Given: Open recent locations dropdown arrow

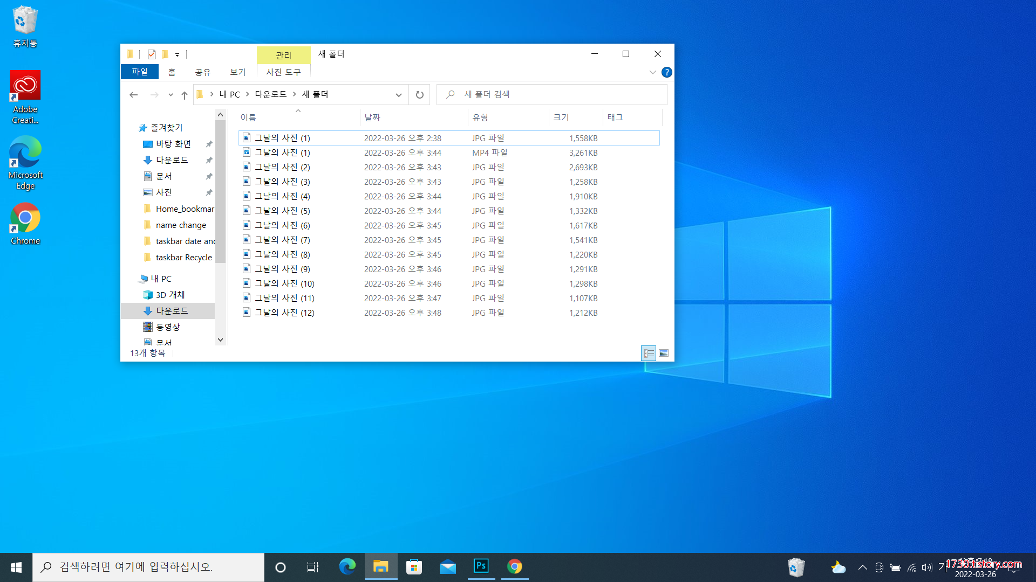Looking at the screenshot, I should 171,95.
